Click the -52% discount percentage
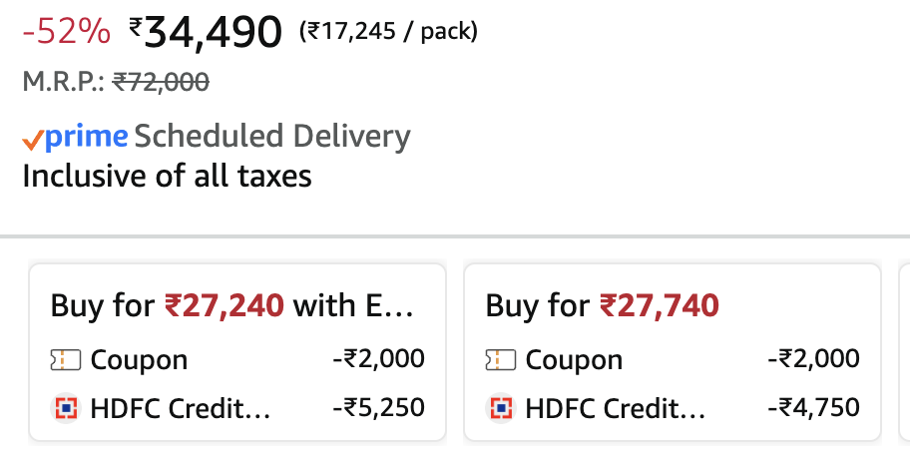 [x=66, y=32]
